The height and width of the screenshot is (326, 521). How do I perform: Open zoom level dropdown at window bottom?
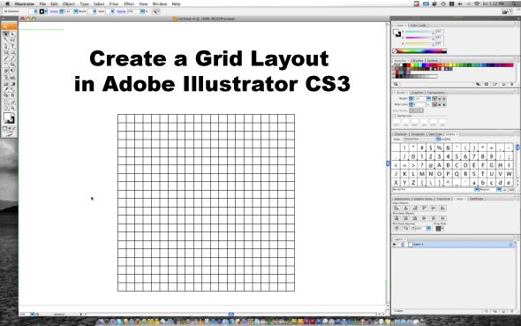click(32, 314)
